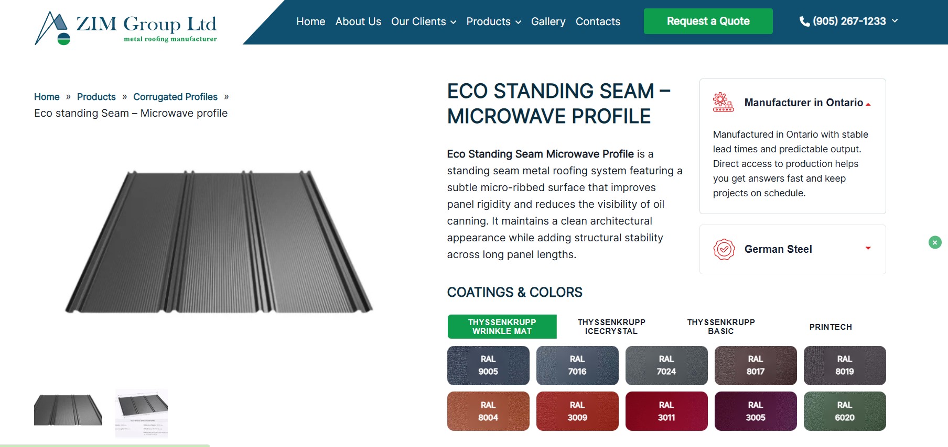The width and height of the screenshot is (948, 447).
Task: Expand the German Steel accordion
Action: tap(868, 249)
